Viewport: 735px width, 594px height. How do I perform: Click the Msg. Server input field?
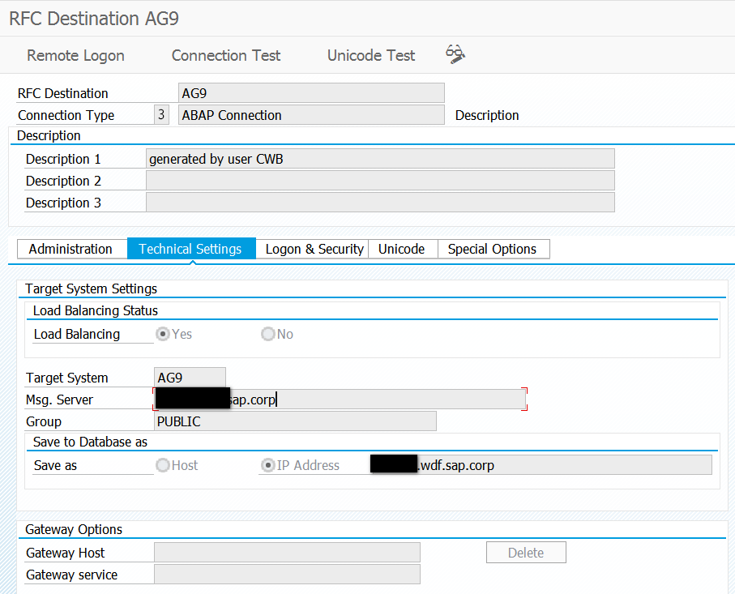340,400
